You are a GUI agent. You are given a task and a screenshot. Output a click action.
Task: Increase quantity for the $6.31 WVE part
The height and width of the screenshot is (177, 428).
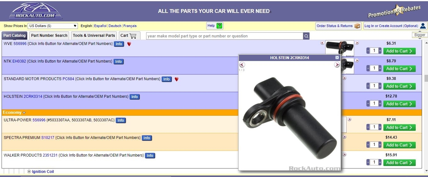click(380, 51)
